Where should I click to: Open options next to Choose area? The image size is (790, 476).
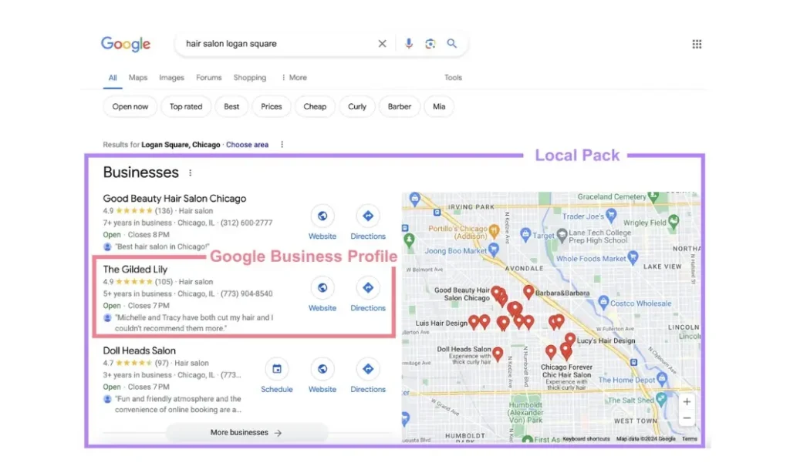pyautogui.click(x=282, y=145)
